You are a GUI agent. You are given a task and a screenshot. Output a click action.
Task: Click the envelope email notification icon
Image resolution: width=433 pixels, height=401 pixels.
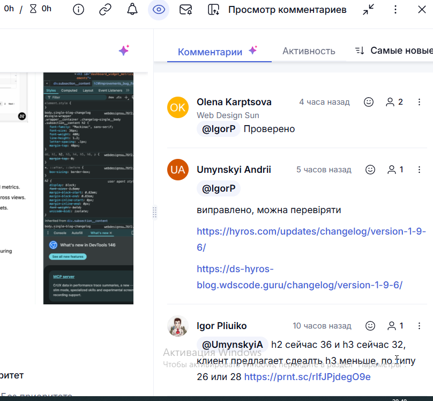(185, 10)
